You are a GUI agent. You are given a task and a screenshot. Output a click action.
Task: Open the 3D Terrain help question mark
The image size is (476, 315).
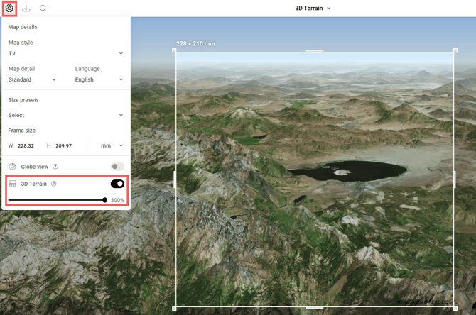(54, 184)
